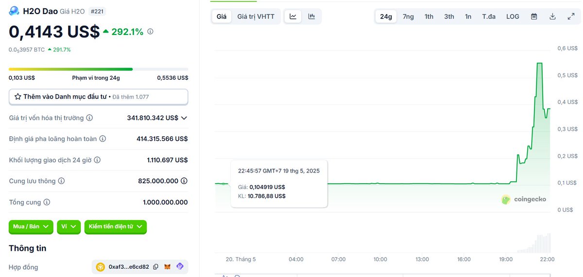Open the calendar date range picker
Screen dimensions: 583x277
tap(534, 17)
